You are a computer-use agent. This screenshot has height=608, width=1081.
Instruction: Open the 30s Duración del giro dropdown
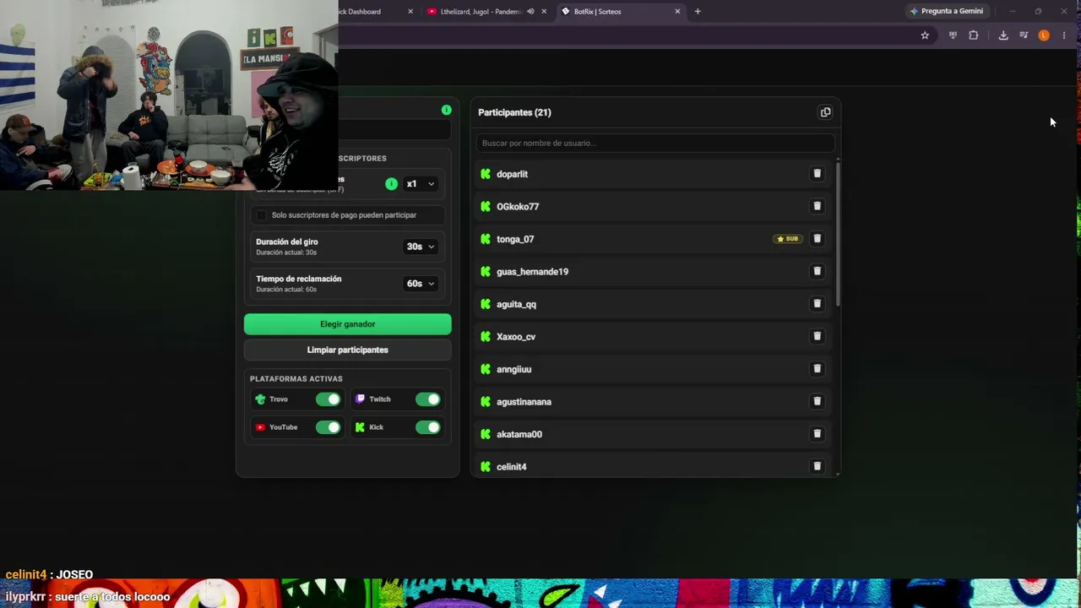click(421, 247)
